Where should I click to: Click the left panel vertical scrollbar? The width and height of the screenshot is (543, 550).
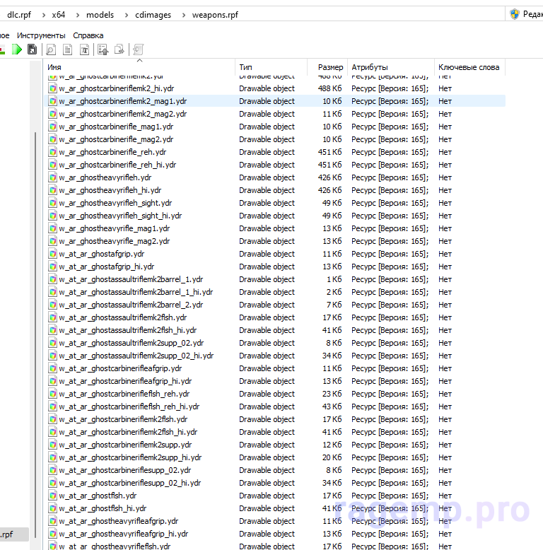click(x=35, y=335)
